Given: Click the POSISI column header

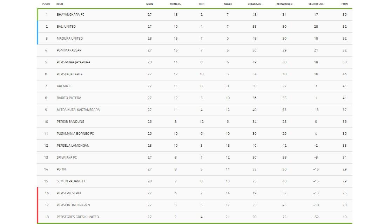Looking at the screenshot, I should [46, 4].
